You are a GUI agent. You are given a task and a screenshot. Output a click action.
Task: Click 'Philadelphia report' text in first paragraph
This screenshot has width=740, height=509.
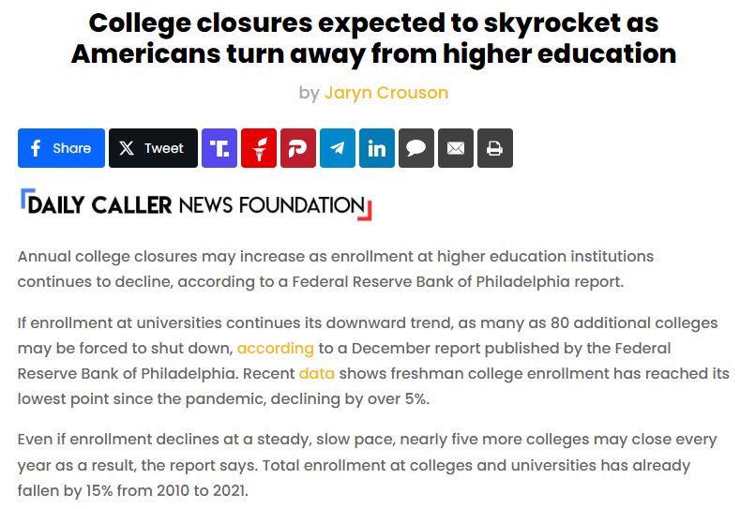point(549,281)
